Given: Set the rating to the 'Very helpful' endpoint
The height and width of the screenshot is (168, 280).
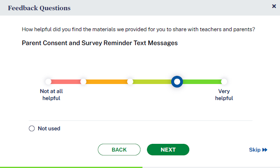Looking at the screenshot, I should click(224, 82).
